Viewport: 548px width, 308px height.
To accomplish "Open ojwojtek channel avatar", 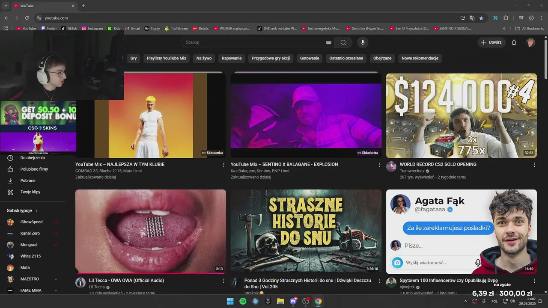I will [391, 282].
